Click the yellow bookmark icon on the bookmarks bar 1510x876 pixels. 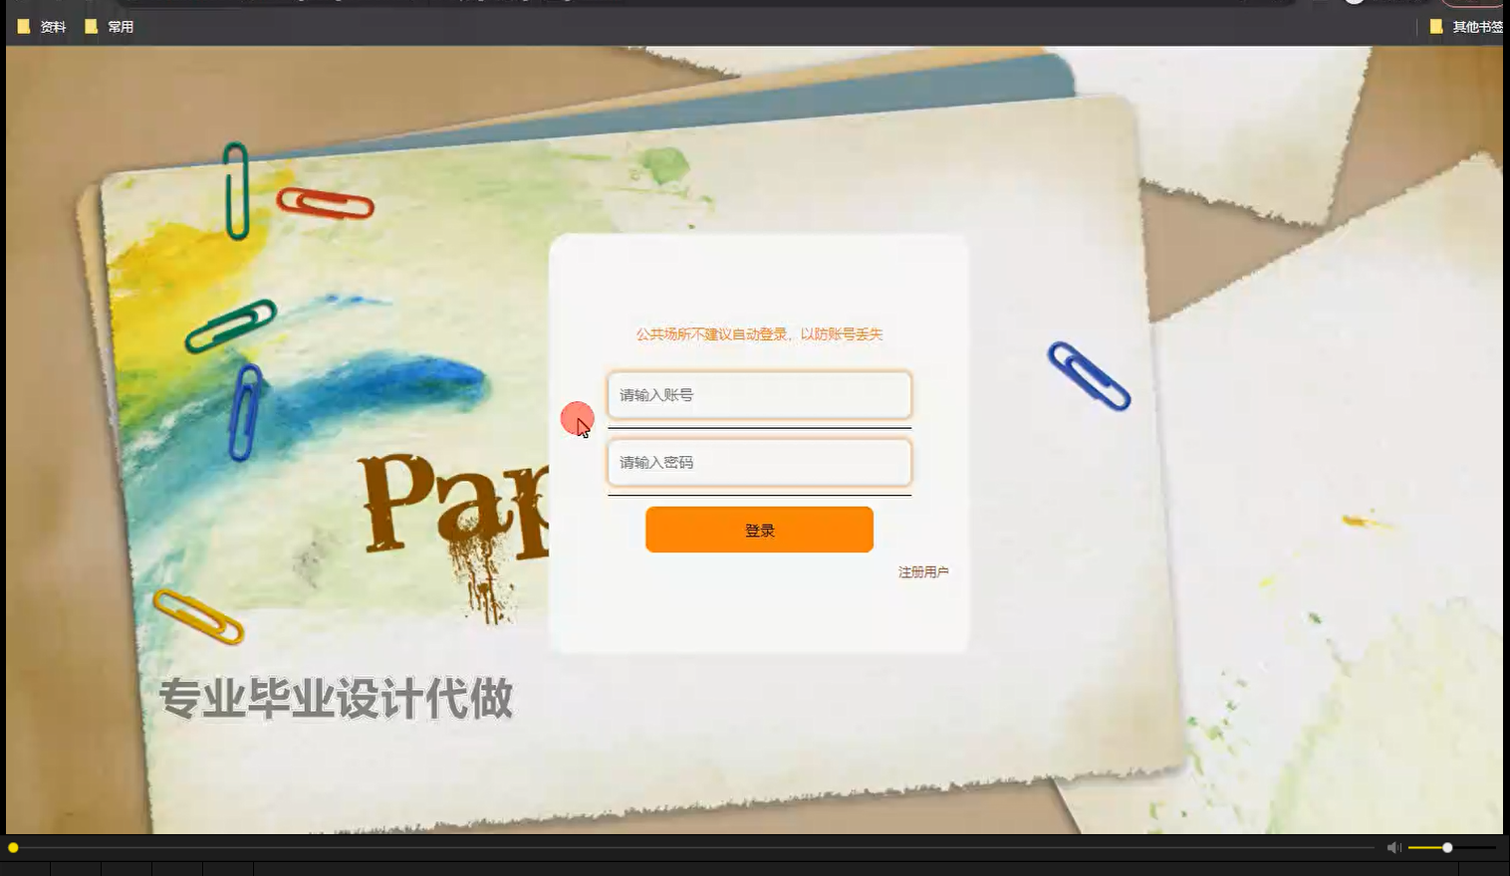click(24, 27)
